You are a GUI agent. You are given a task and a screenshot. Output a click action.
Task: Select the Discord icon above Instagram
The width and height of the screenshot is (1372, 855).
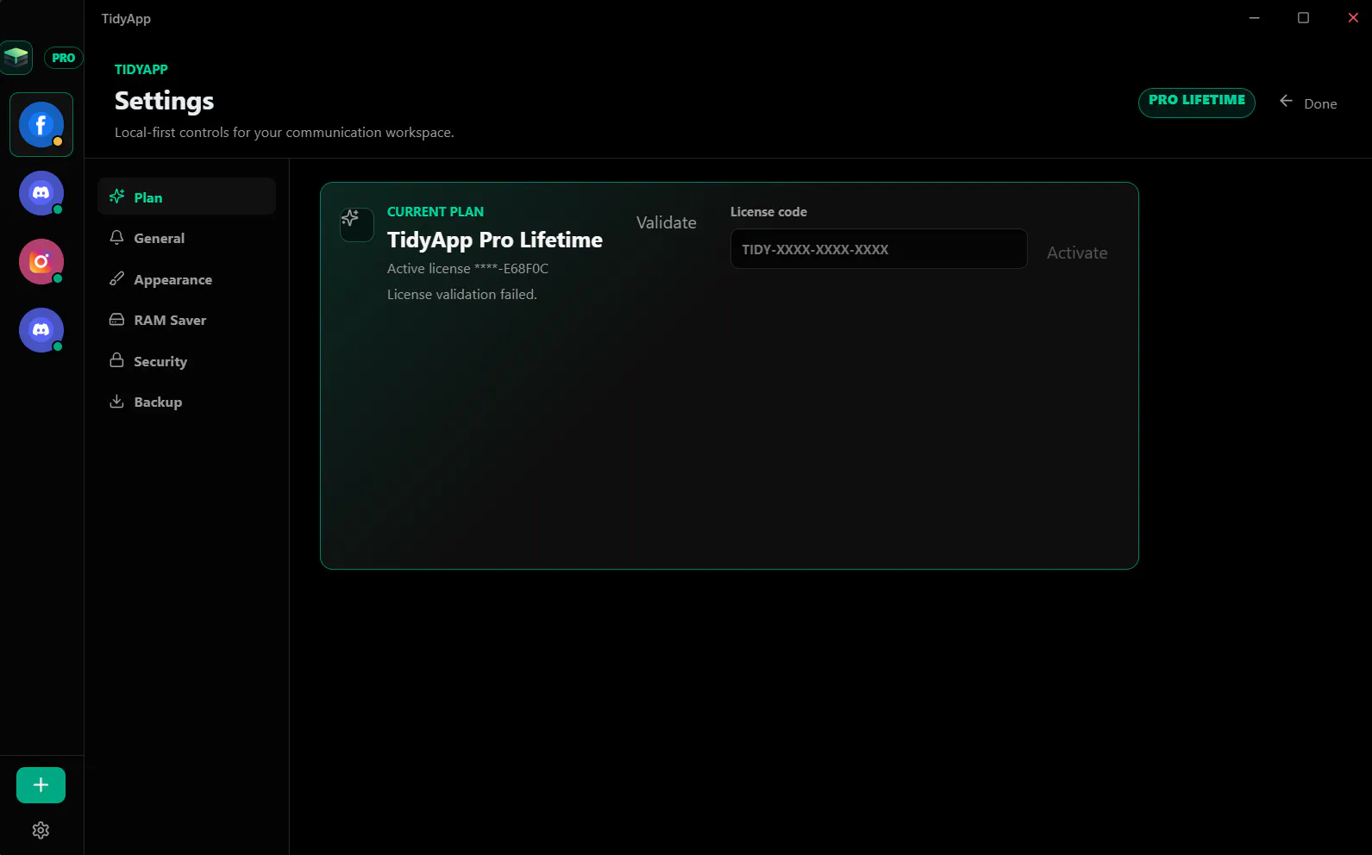(41, 193)
